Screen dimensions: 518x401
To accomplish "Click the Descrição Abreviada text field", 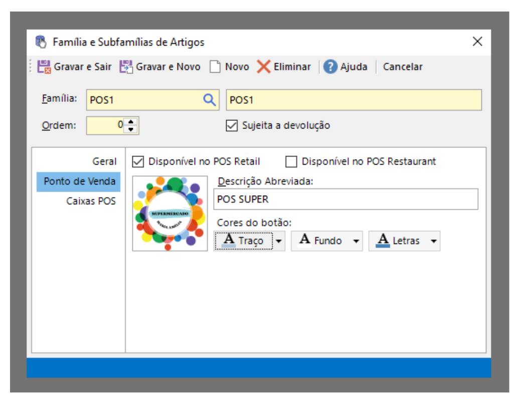I will tap(346, 199).
